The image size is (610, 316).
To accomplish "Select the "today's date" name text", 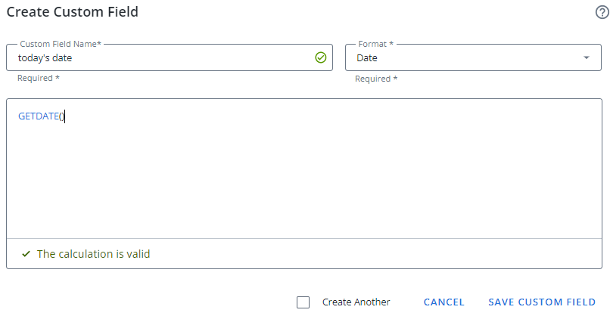I will point(45,57).
